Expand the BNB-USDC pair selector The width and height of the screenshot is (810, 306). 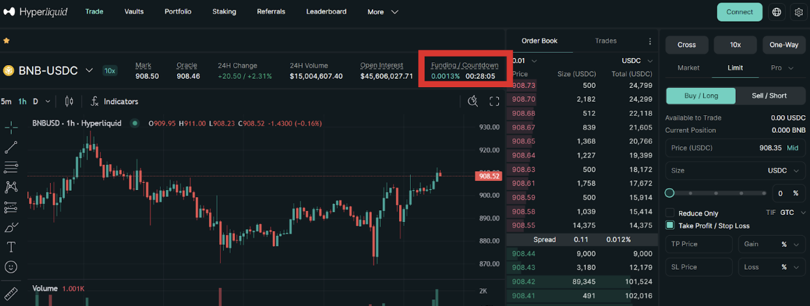[x=89, y=70]
